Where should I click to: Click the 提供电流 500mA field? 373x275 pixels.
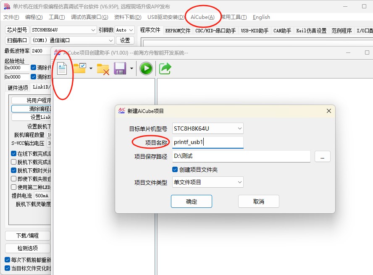point(42,196)
